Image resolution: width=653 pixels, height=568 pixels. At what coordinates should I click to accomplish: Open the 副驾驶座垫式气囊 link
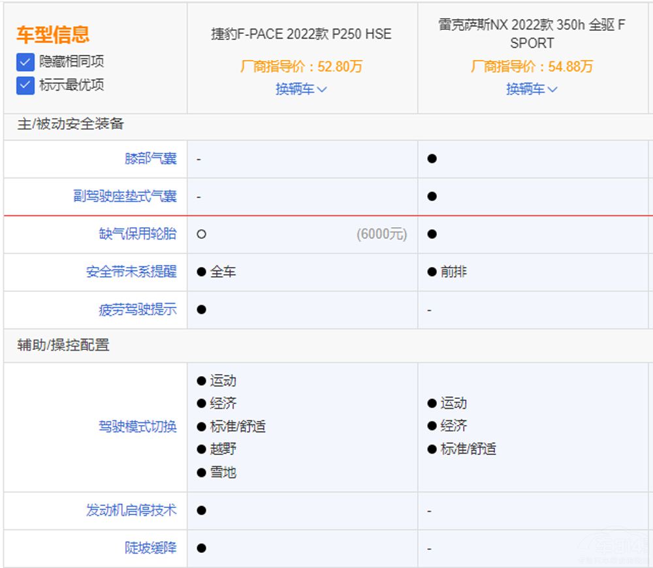(125, 197)
